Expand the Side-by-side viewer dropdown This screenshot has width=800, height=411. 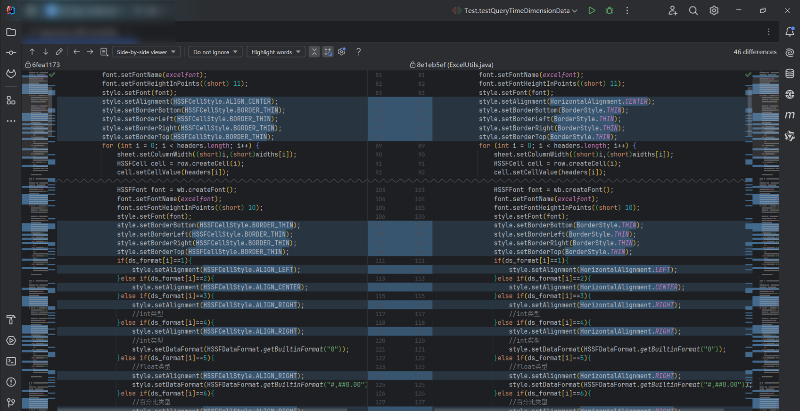click(x=146, y=52)
